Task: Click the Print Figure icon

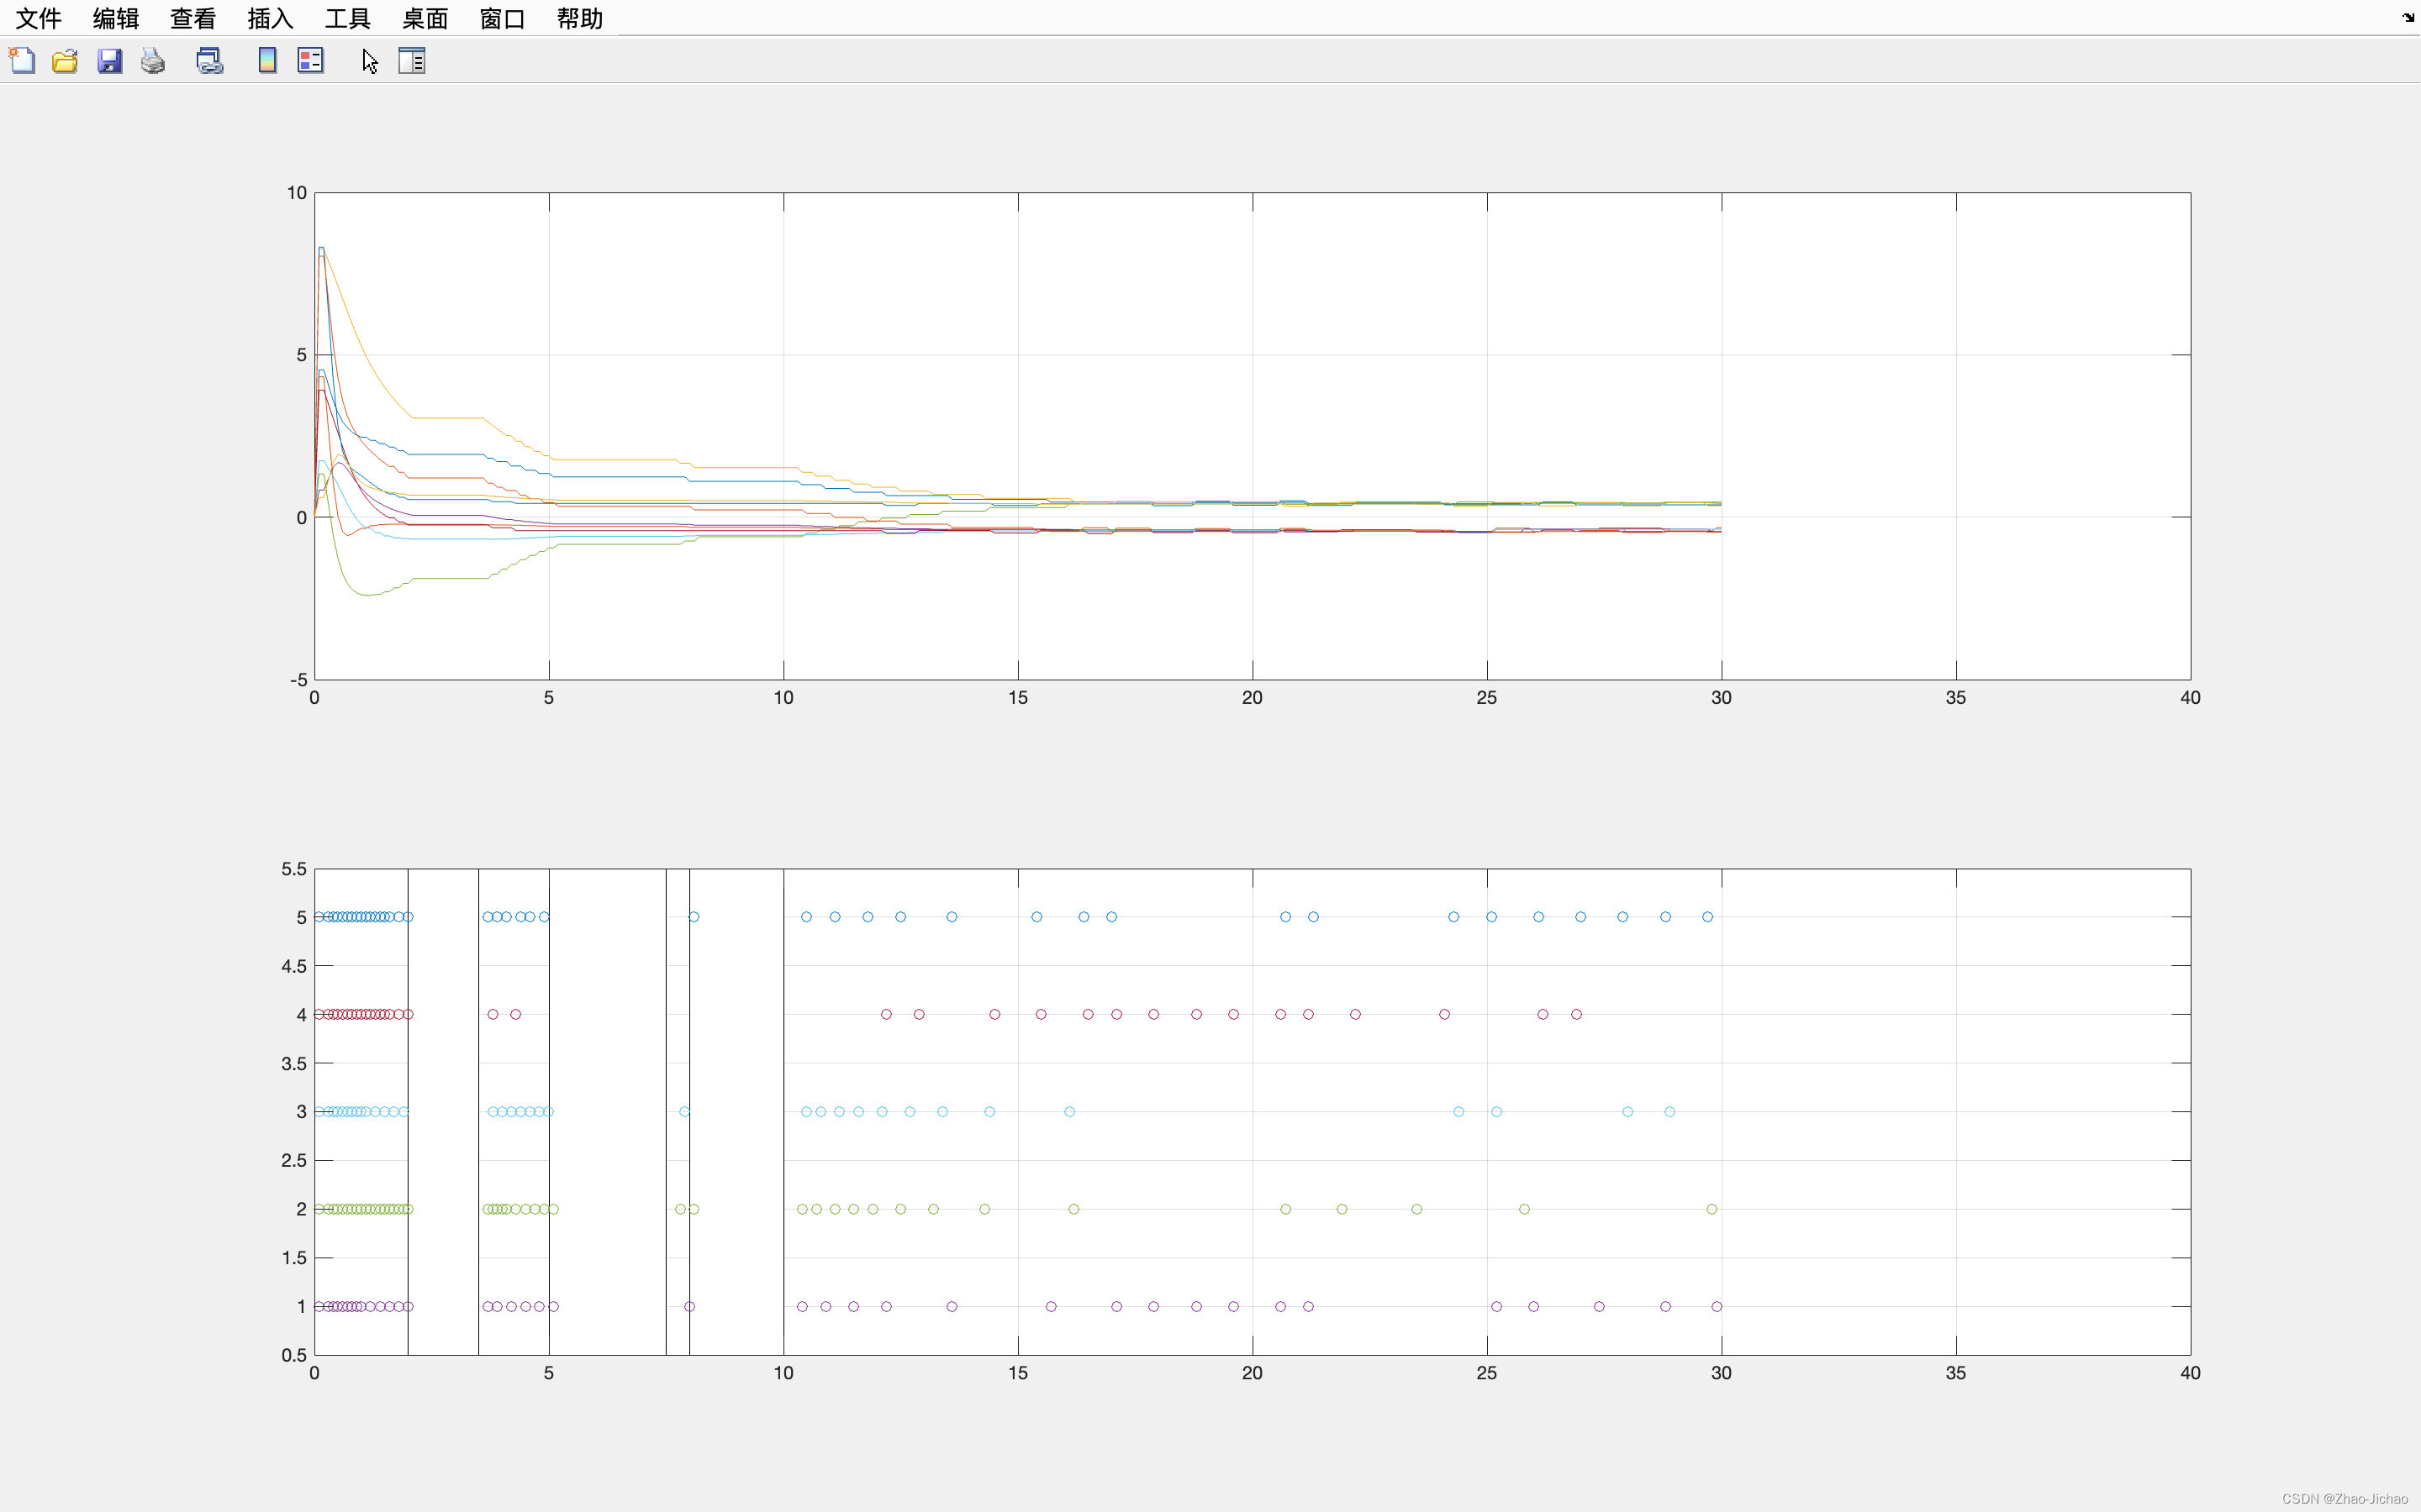Action: pyautogui.click(x=153, y=61)
